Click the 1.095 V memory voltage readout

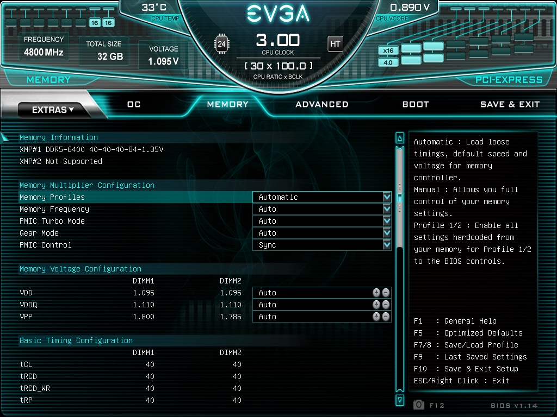point(163,61)
